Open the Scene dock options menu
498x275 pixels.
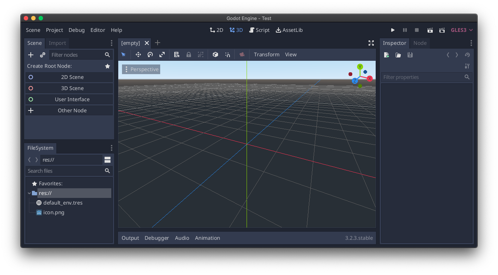(x=111, y=43)
